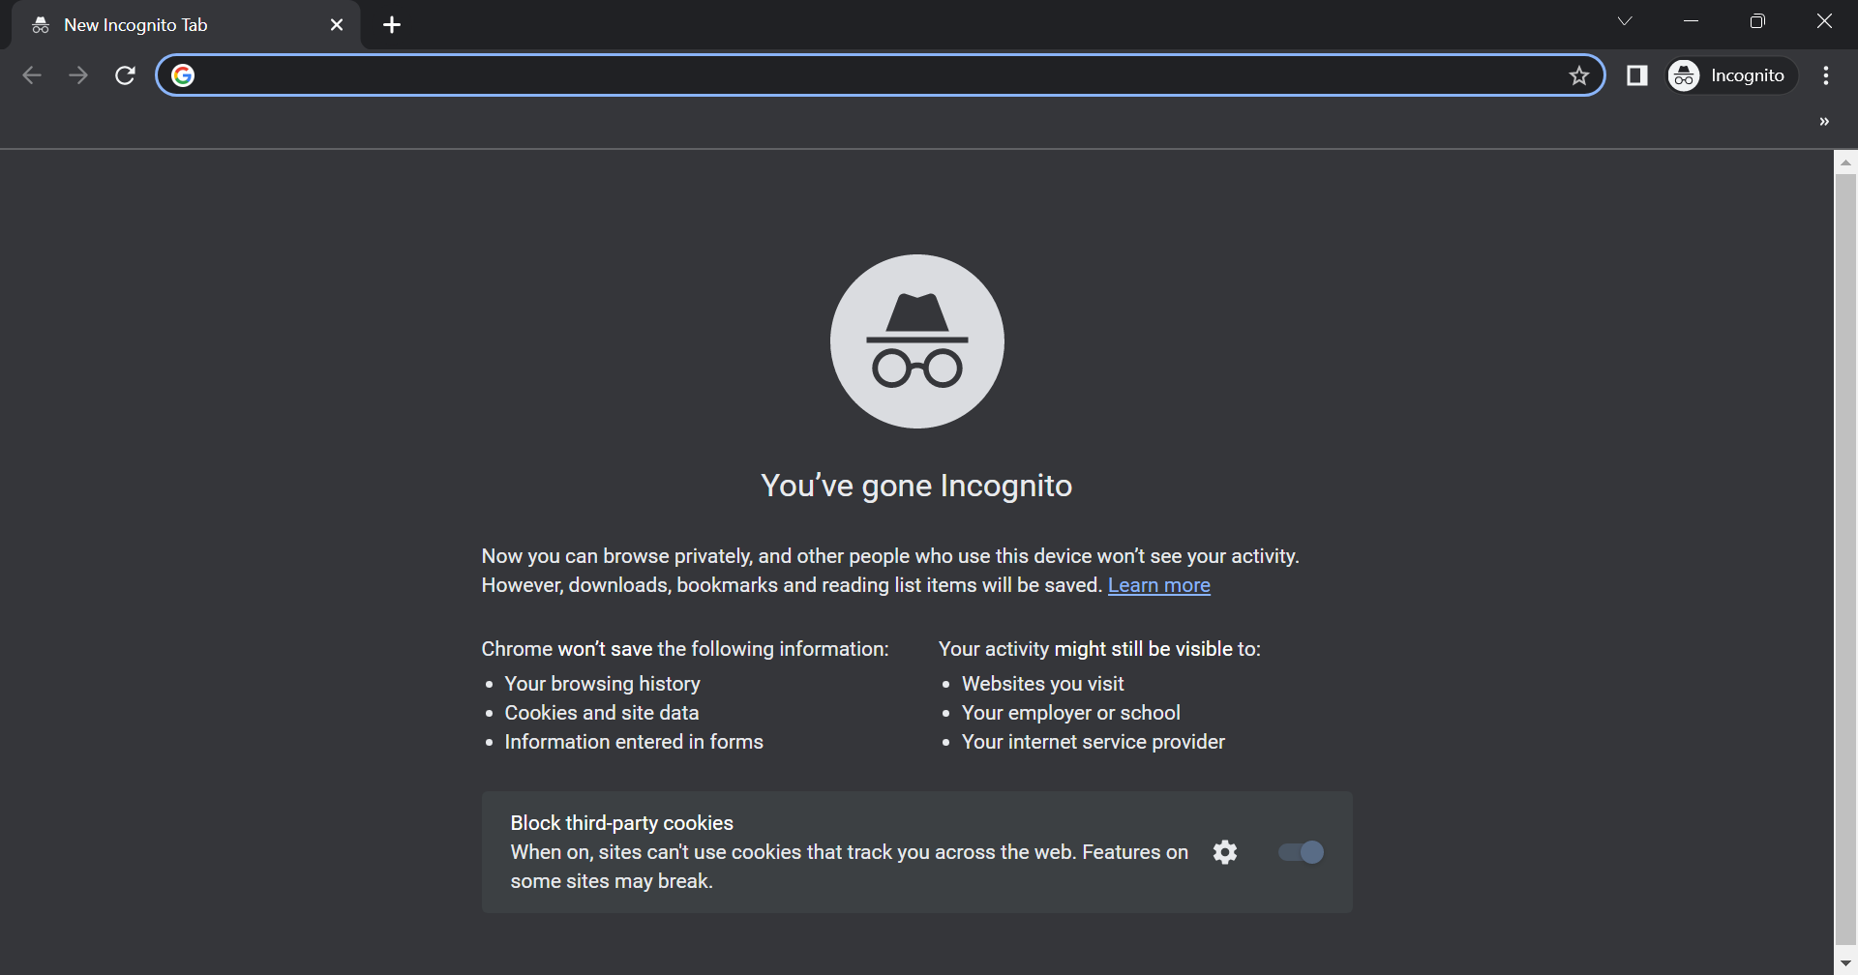Click the "You've gone Incognito" heading
Image resolution: width=1858 pixels, height=975 pixels.
tap(916, 486)
